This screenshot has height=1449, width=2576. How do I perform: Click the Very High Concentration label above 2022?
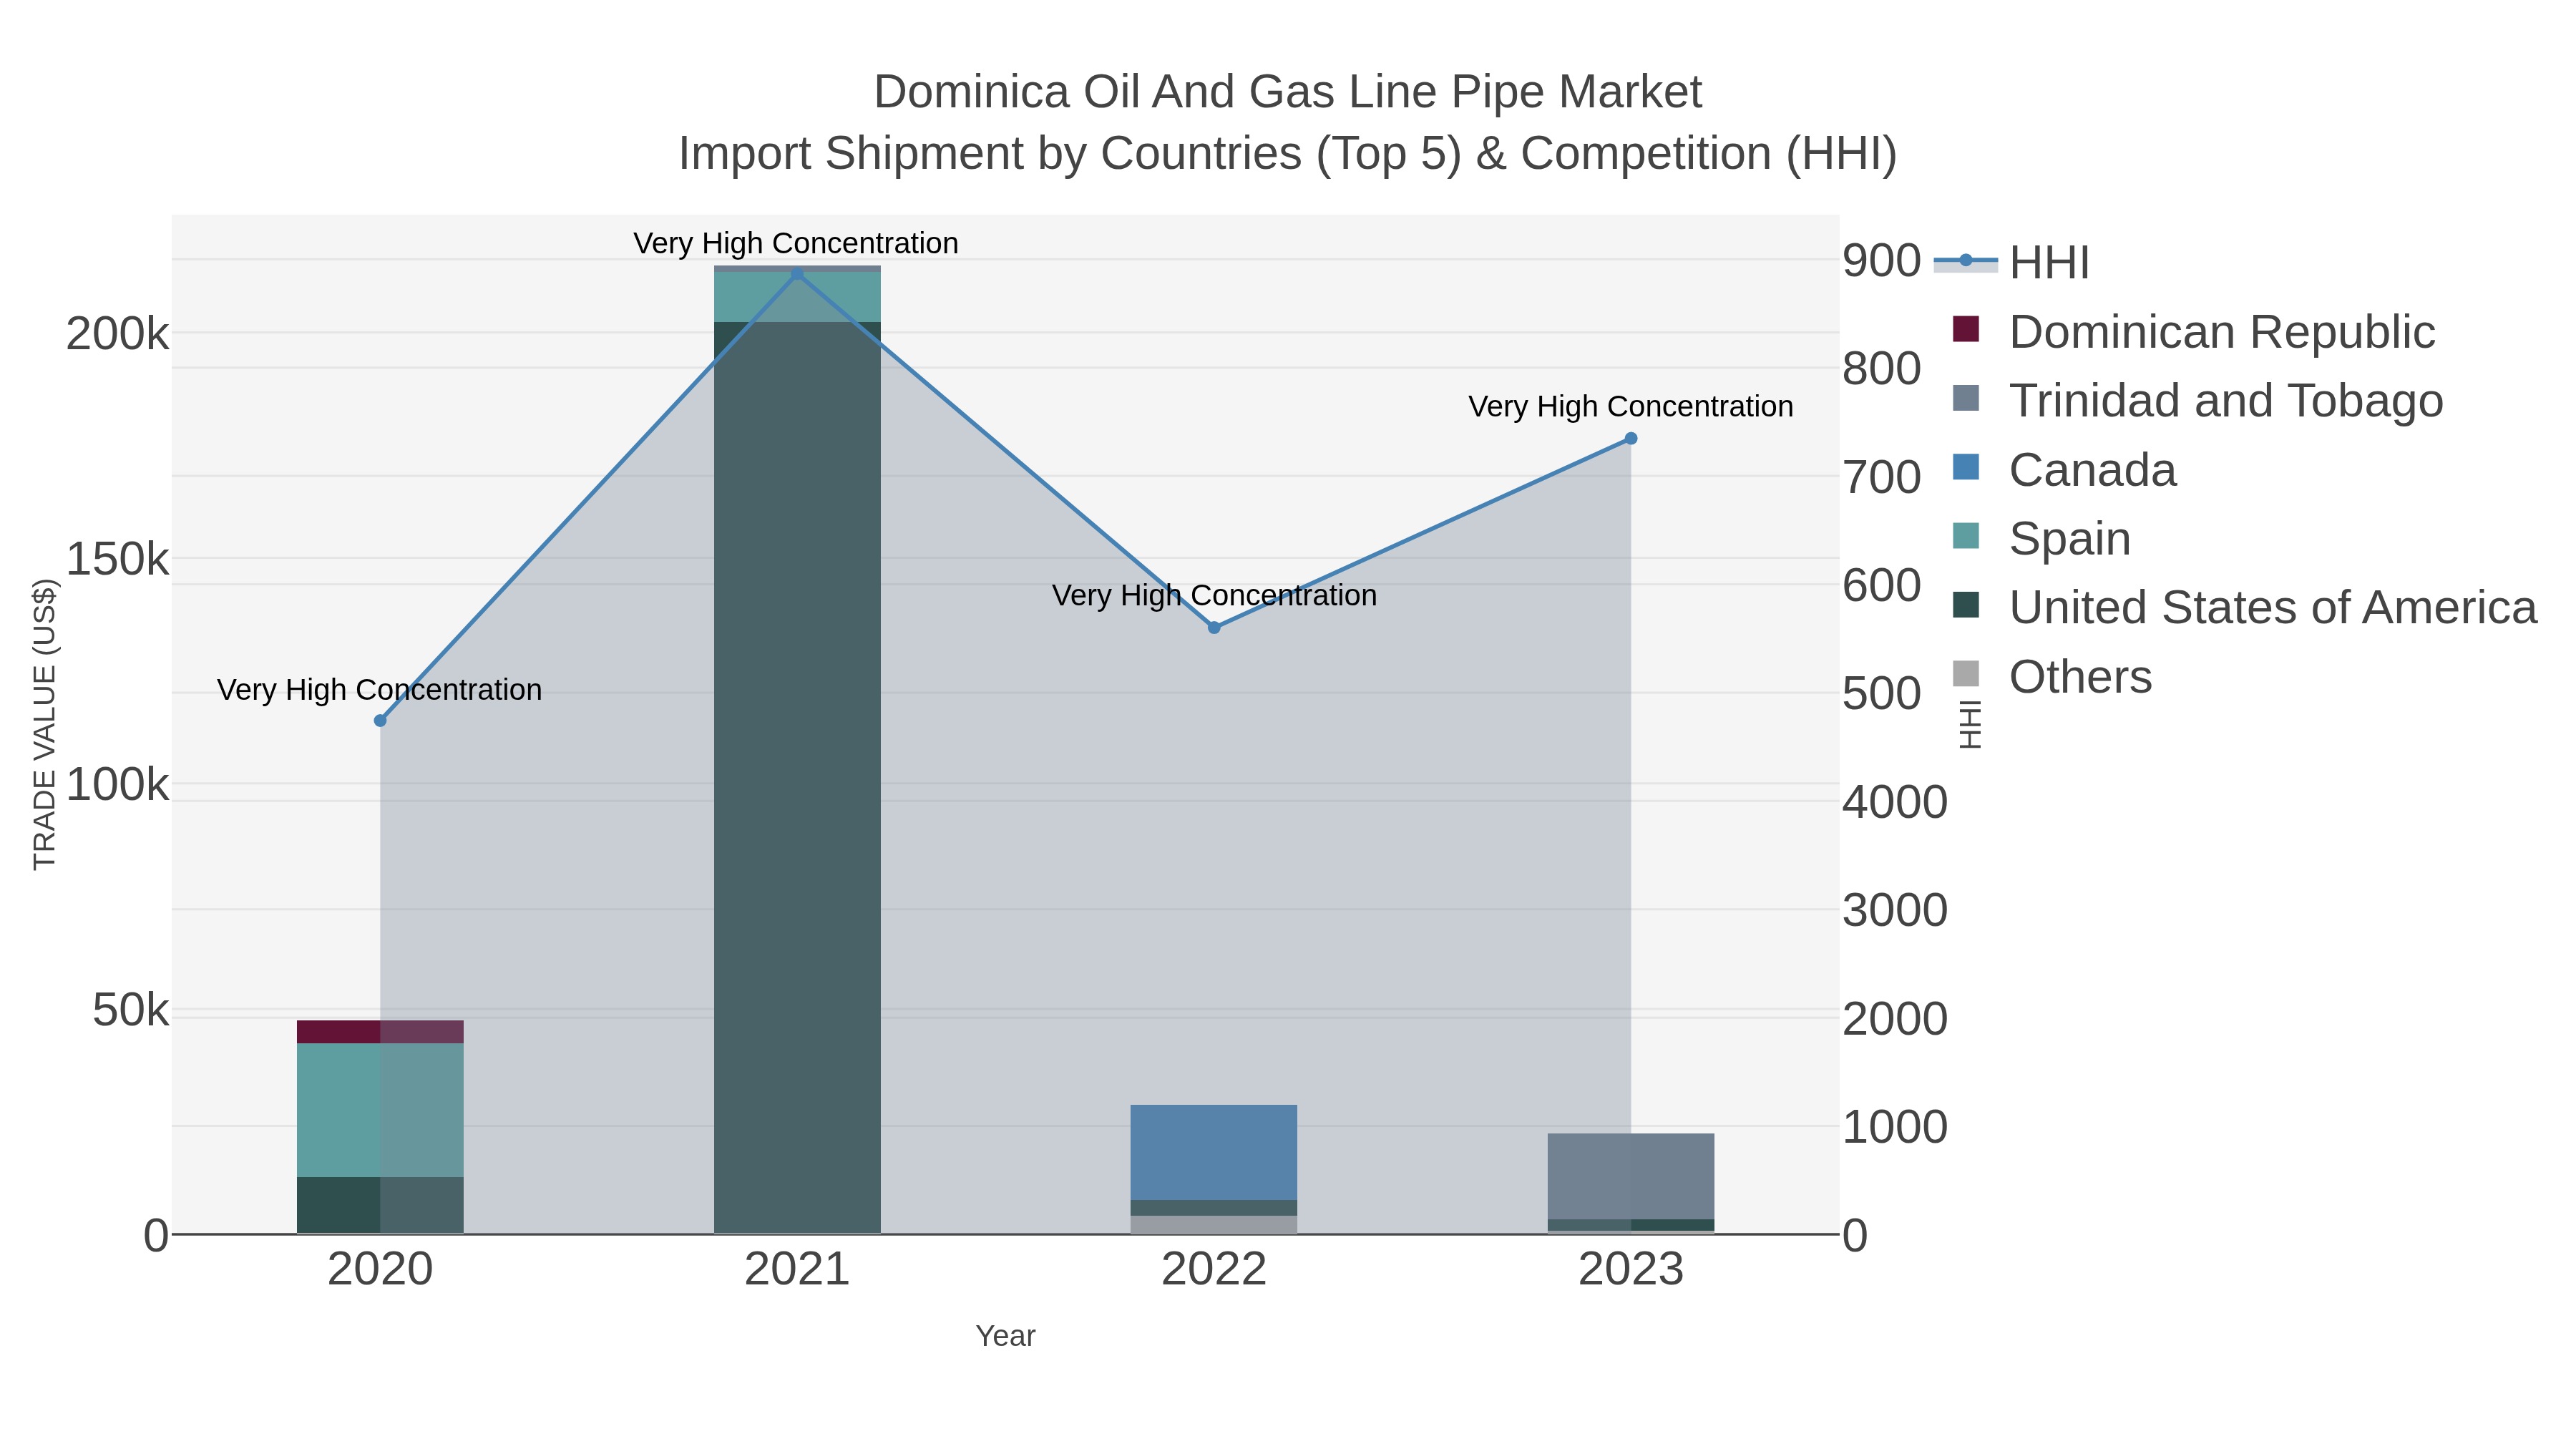pyautogui.click(x=1214, y=596)
